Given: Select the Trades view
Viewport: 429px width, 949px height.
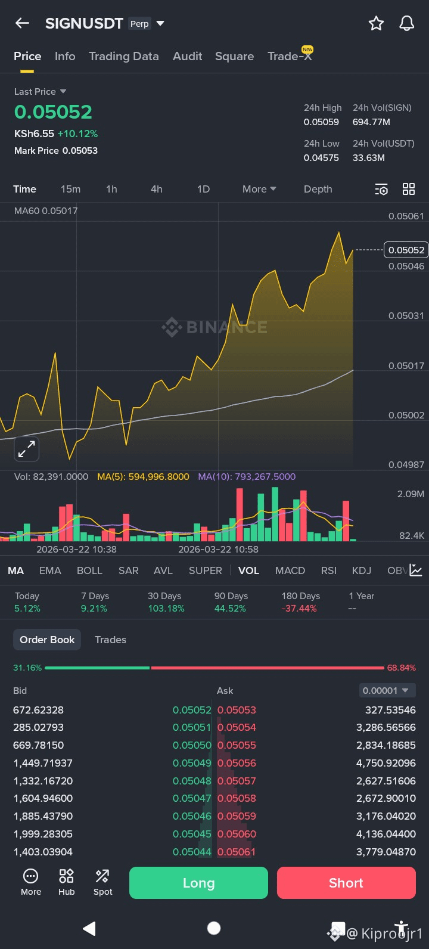Looking at the screenshot, I should click(x=110, y=640).
